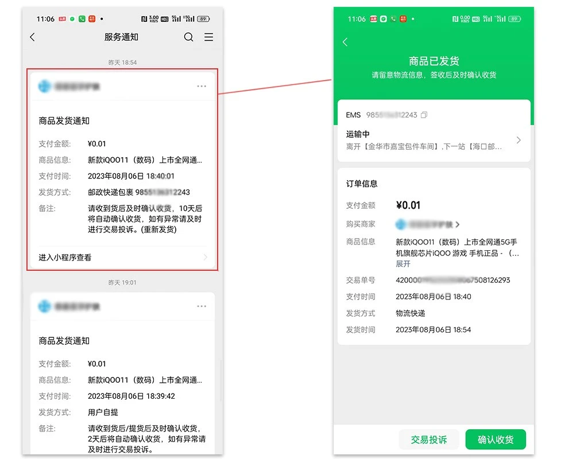The height and width of the screenshot is (459, 588).
Task: Tap the 昨天 18:54 timestamp
Action: pyautogui.click(x=123, y=63)
